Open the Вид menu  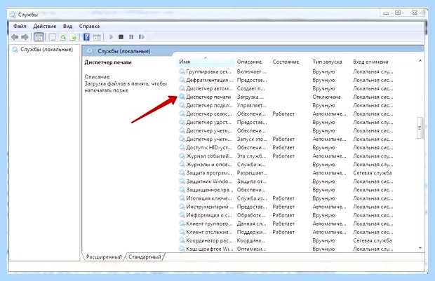click(x=67, y=27)
